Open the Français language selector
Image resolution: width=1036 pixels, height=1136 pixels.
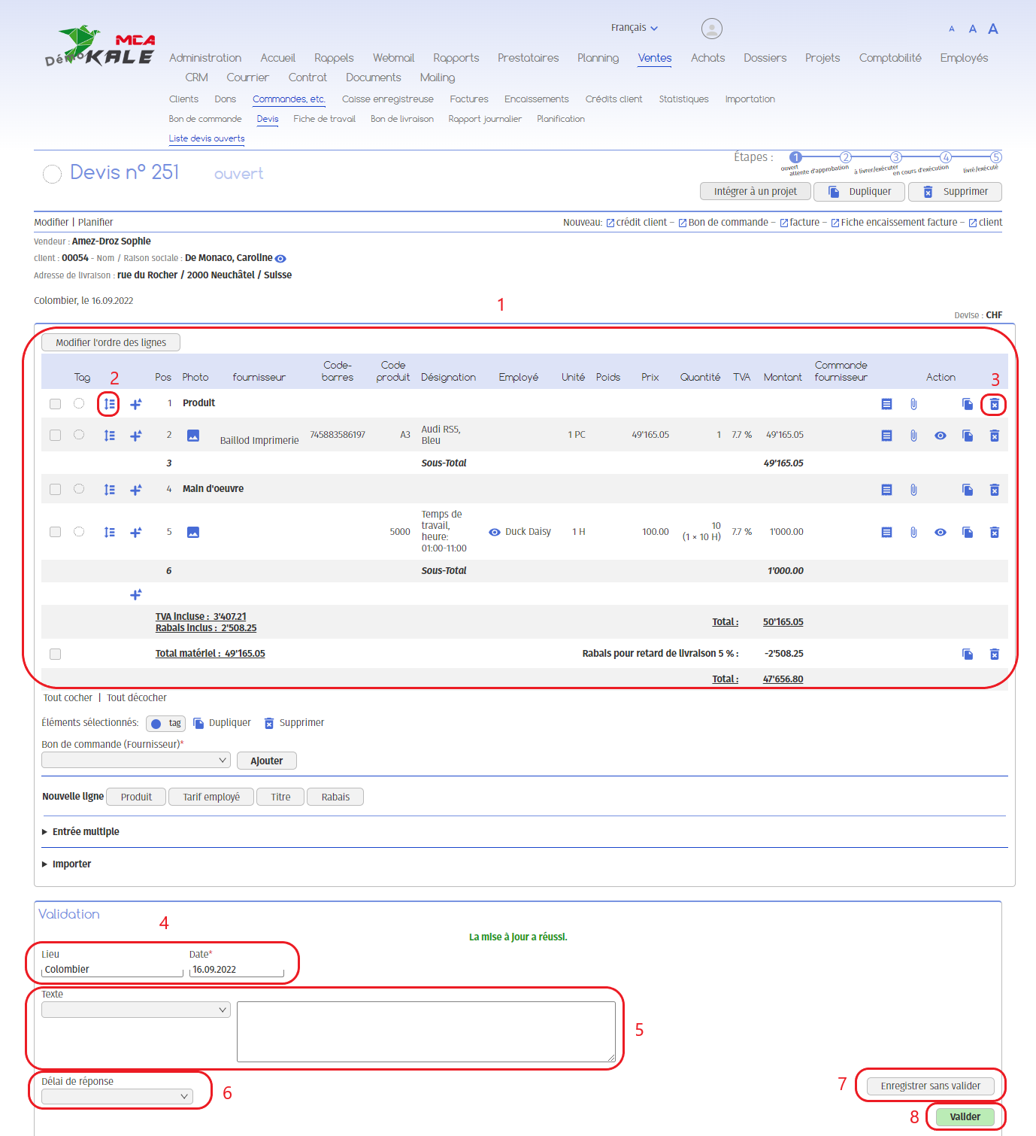point(634,28)
